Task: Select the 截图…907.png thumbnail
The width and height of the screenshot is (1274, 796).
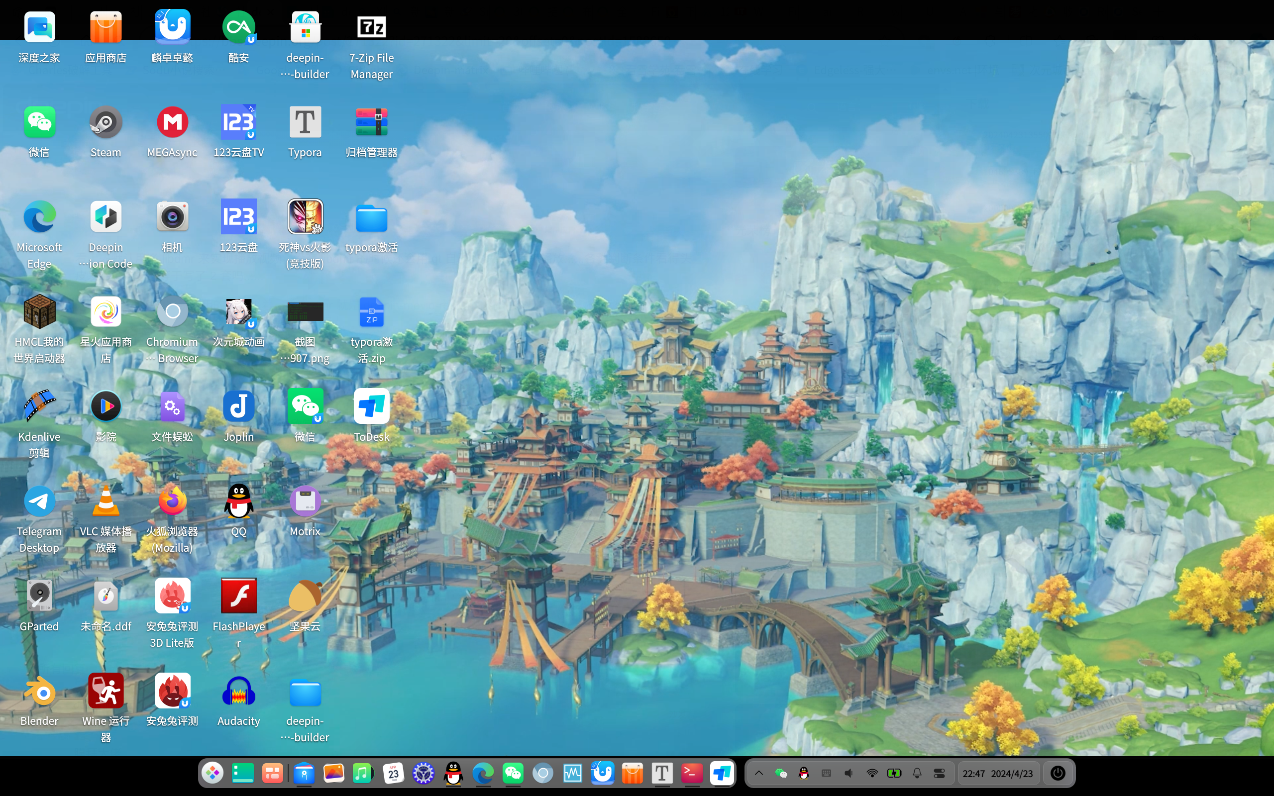Action: coord(305,311)
